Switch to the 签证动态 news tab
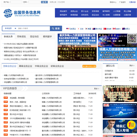 [x=34, y=37]
